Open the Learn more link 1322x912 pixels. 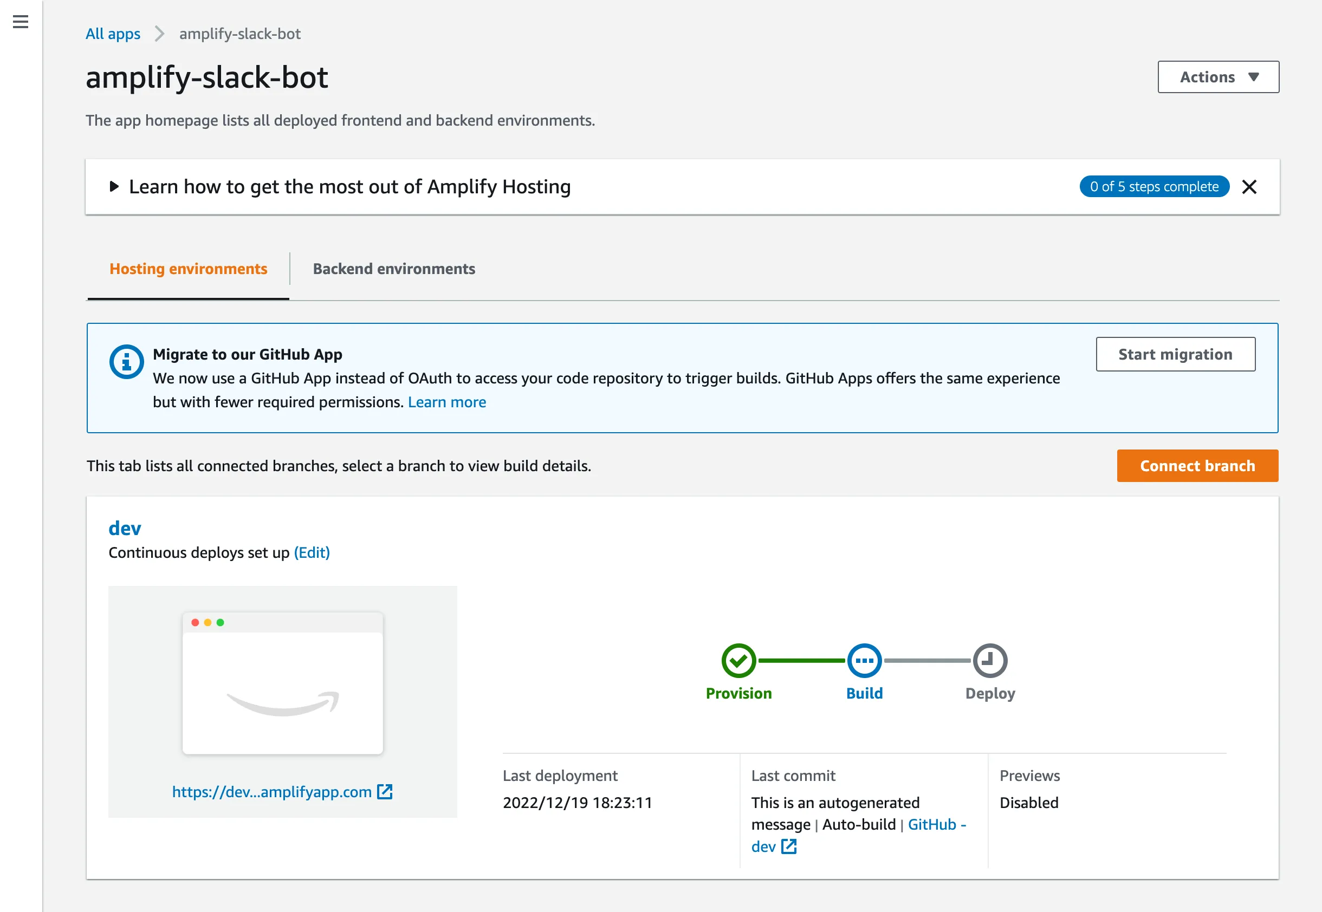coord(447,402)
